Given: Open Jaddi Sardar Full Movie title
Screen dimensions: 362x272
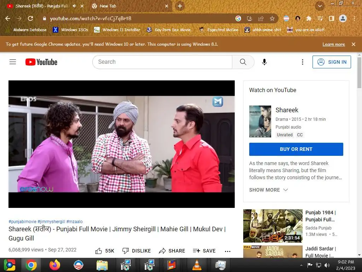Looking at the screenshot, I should (x=321, y=252).
